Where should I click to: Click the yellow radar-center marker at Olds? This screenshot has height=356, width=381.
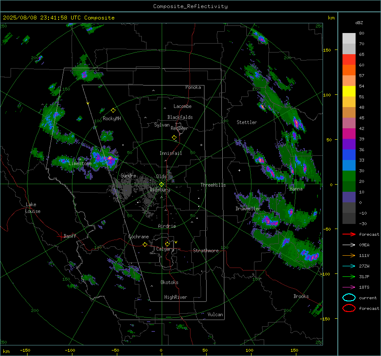[161, 185]
